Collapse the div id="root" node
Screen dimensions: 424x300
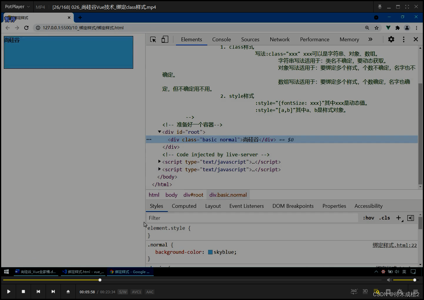[x=159, y=132]
